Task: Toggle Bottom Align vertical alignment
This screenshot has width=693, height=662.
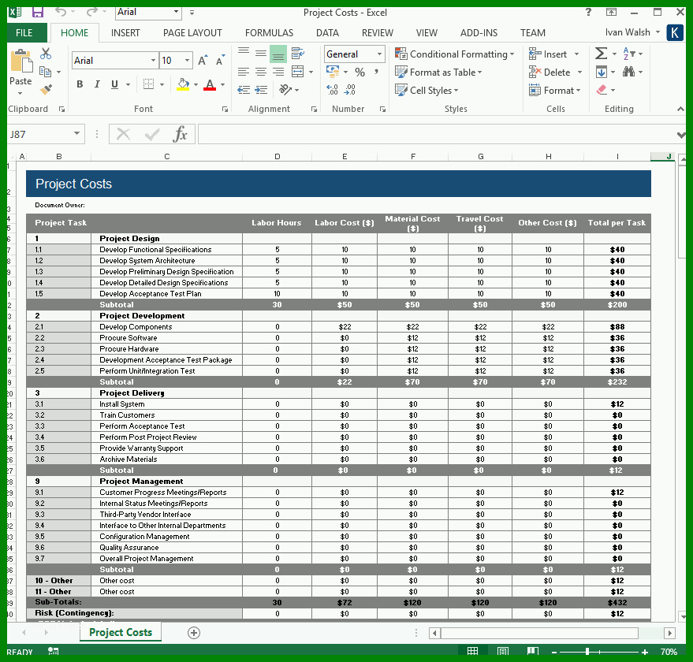Action: (278, 54)
